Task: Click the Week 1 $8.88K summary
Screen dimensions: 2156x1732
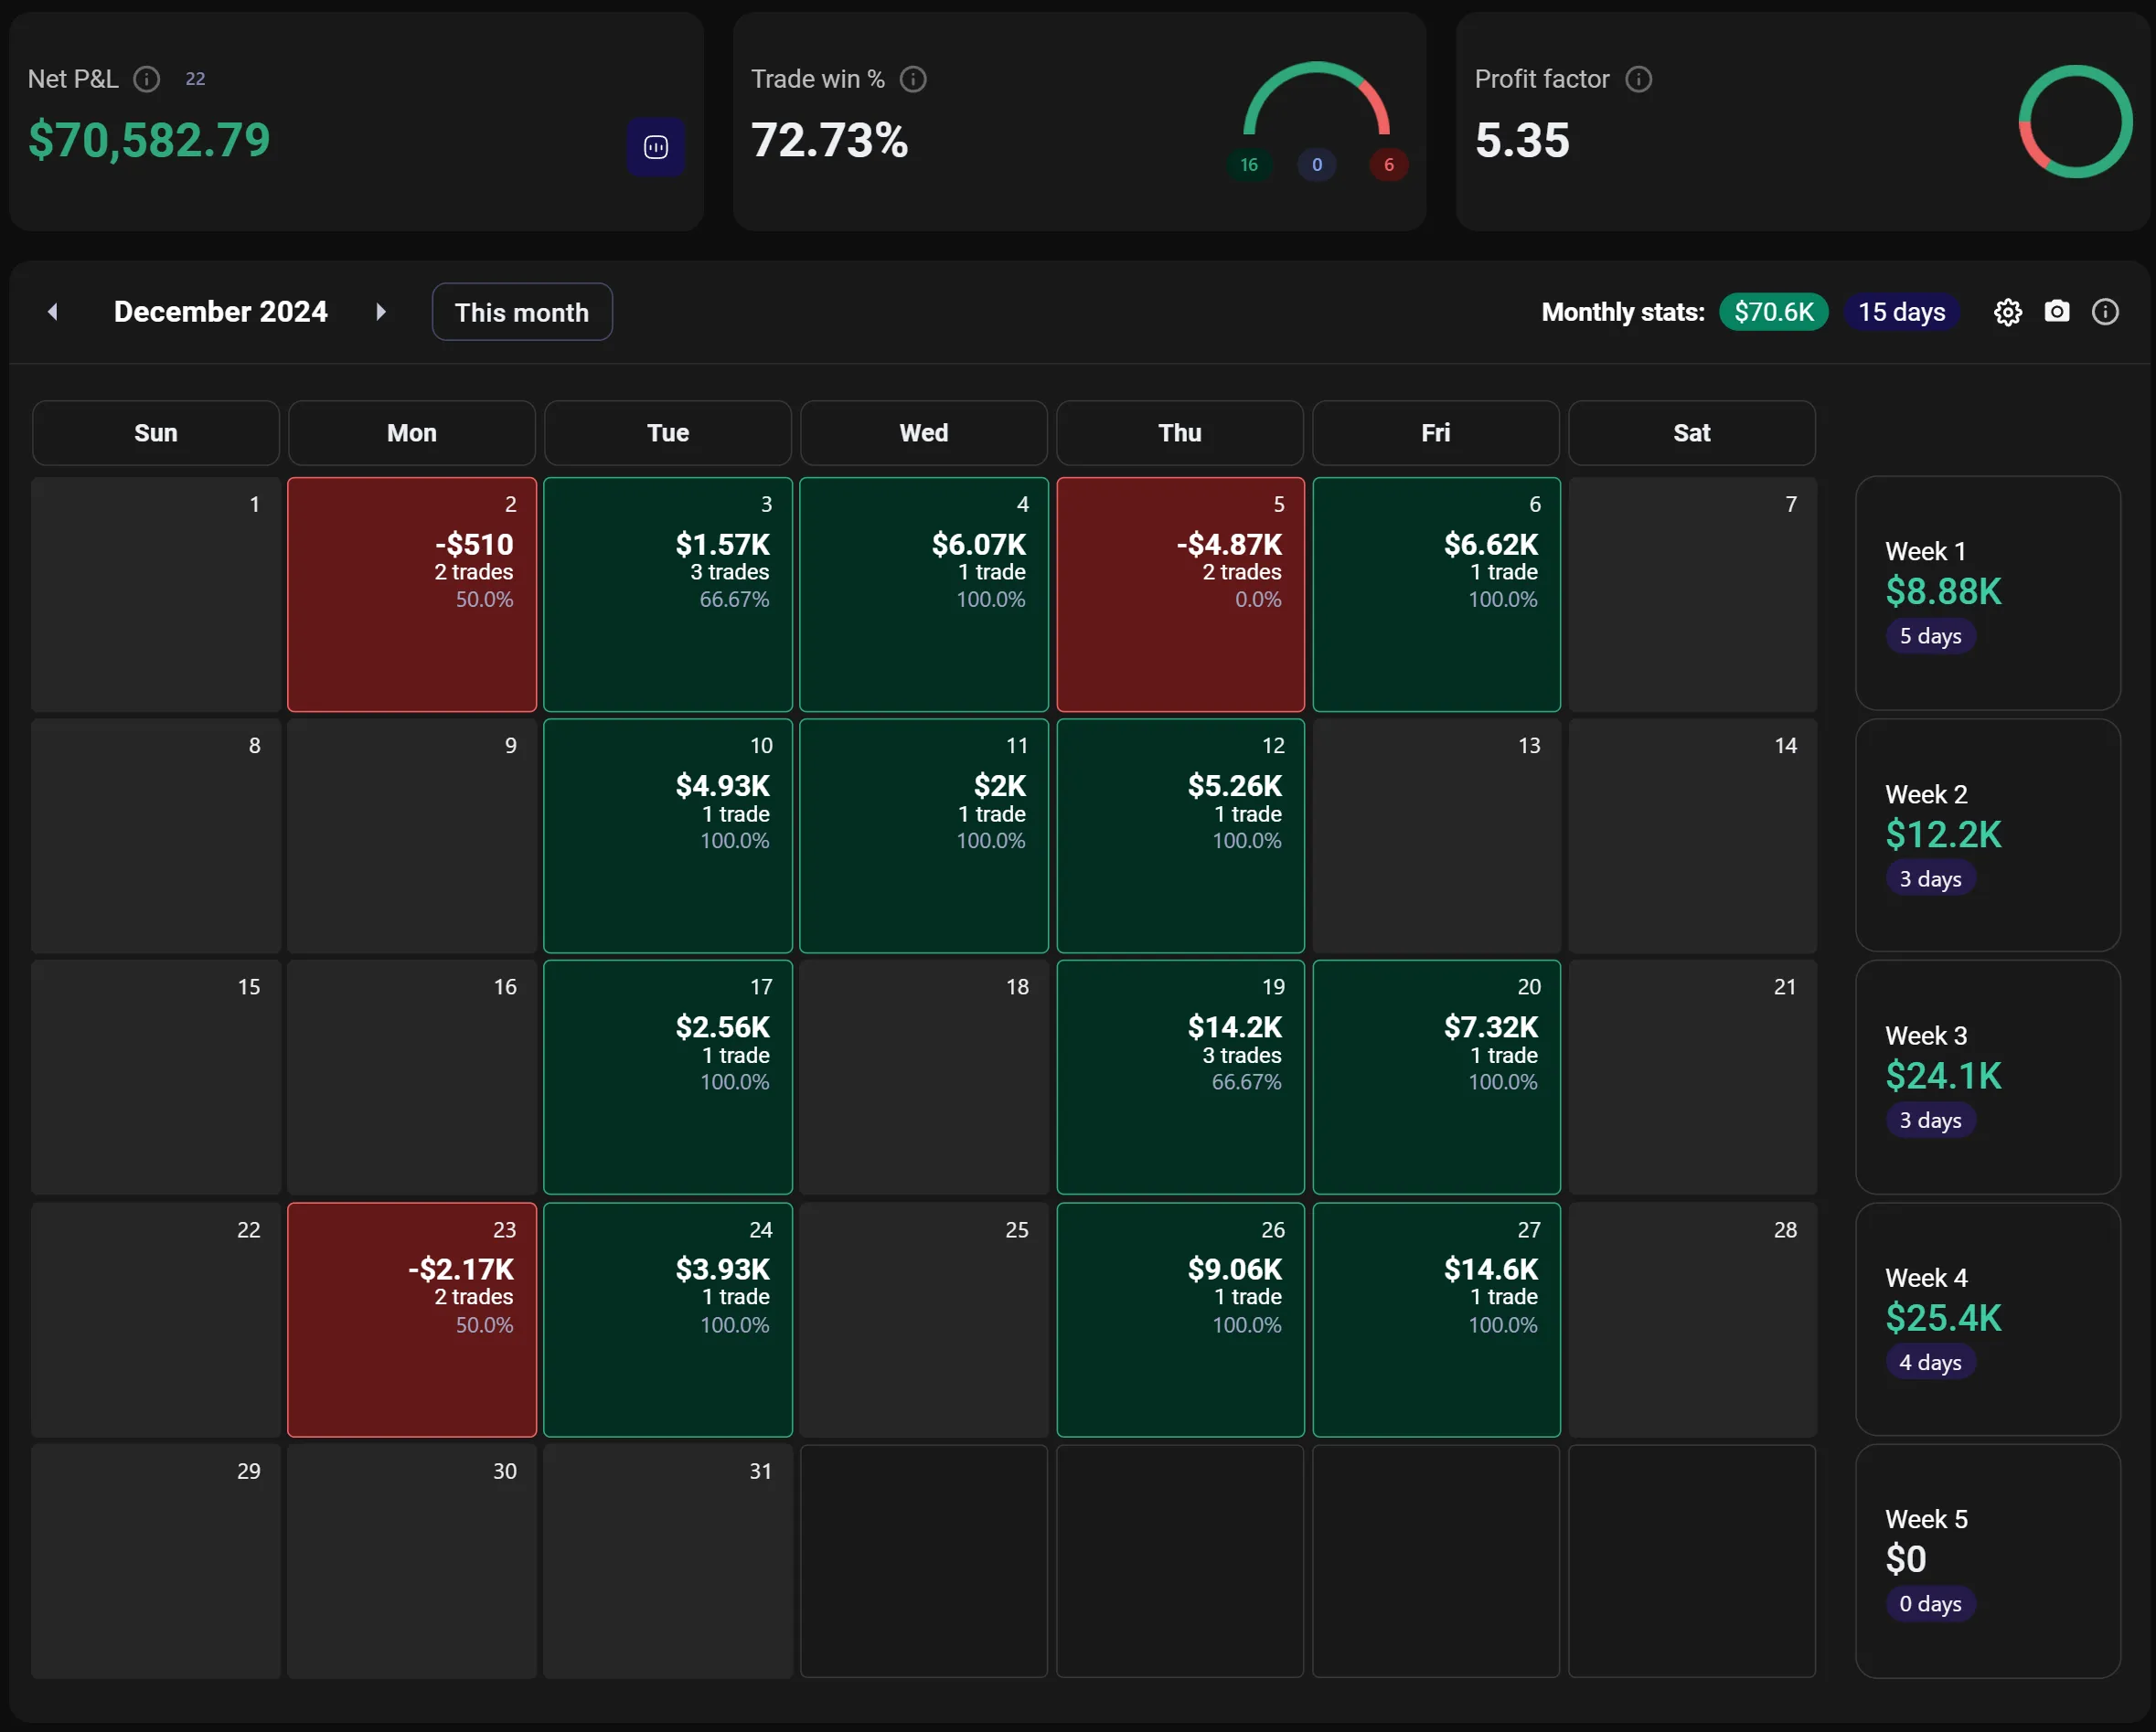Action: [1987, 594]
